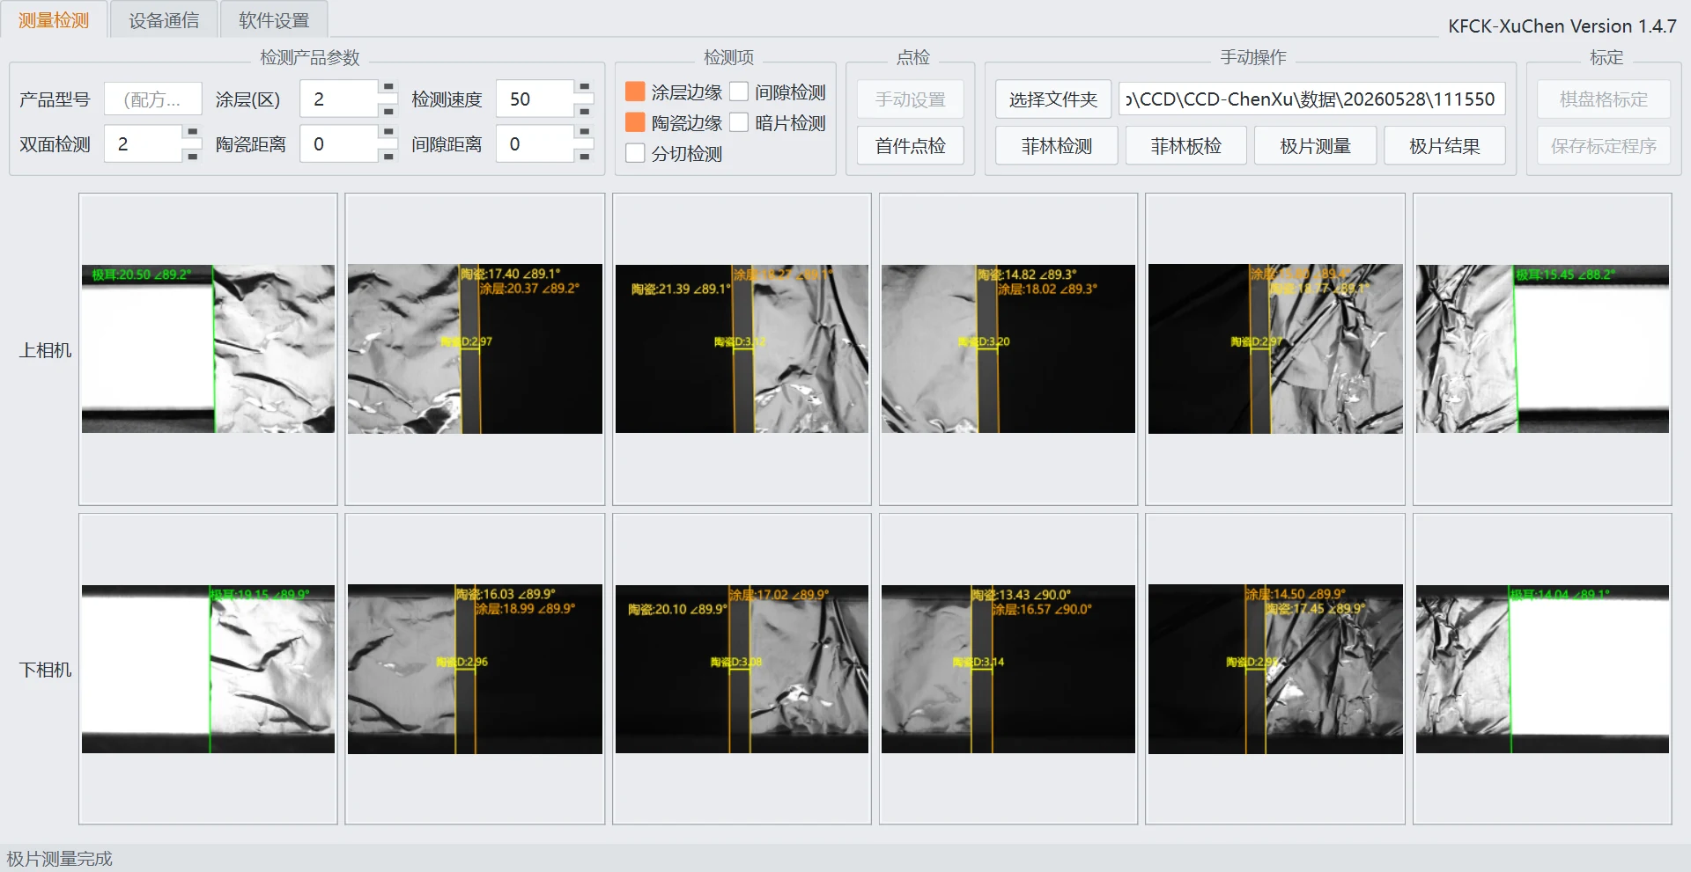Enable the 分切检测 checkbox
Viewport: 1691px width, 872px height.
(x=635, y=153)
